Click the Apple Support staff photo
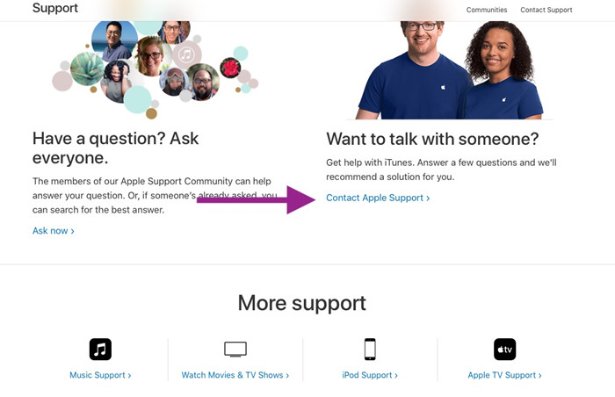This screenshot has width=615, height=397. [x=450, y=70]
